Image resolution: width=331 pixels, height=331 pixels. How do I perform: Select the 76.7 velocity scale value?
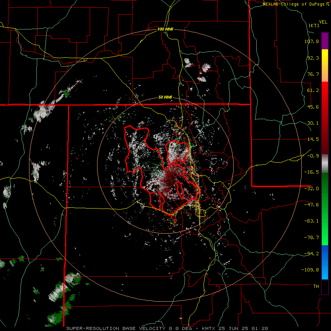coord(313,74)
